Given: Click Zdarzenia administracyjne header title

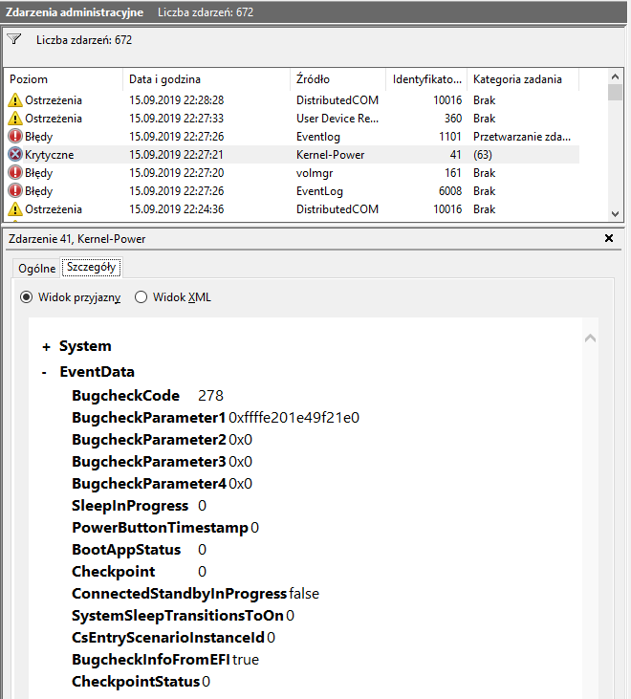Looking at the screenshot, I should pyautogui.click(x=75, y=12).
